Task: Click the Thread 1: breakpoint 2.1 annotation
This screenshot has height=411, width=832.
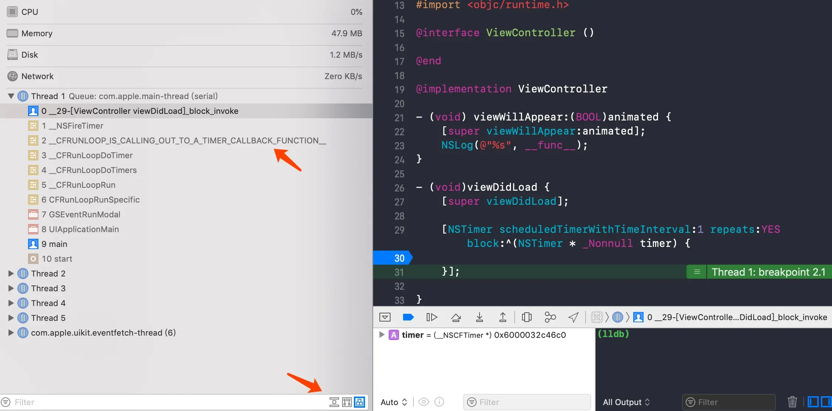Action: coord(768,272)
